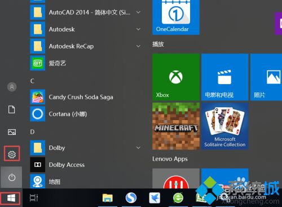Viewport: 282px width, 207px height.
Task: Open the Dolby Access app icon
Action: click(38, 165)
